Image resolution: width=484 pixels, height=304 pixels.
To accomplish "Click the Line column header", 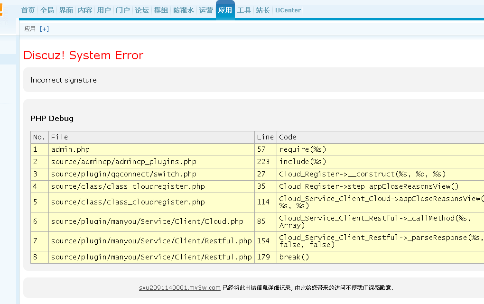I will point(265,137).
